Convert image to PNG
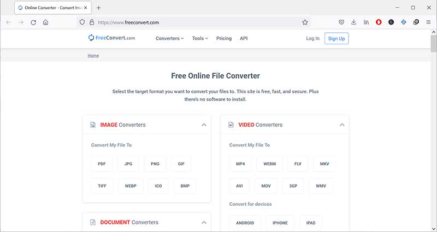 pyautogui.click(x=155, y=164)
